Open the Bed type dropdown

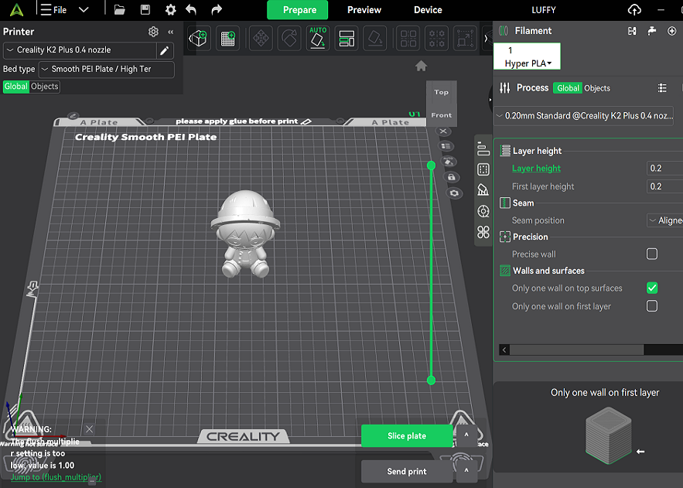point(107,69)
